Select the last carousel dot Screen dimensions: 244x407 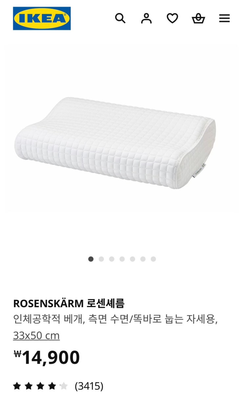tap(153, 259)
